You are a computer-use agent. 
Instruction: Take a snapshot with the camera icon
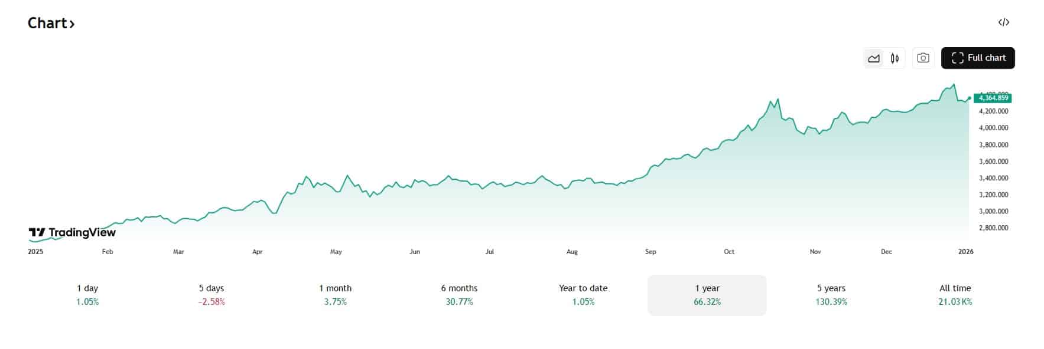tap(922, 58)
